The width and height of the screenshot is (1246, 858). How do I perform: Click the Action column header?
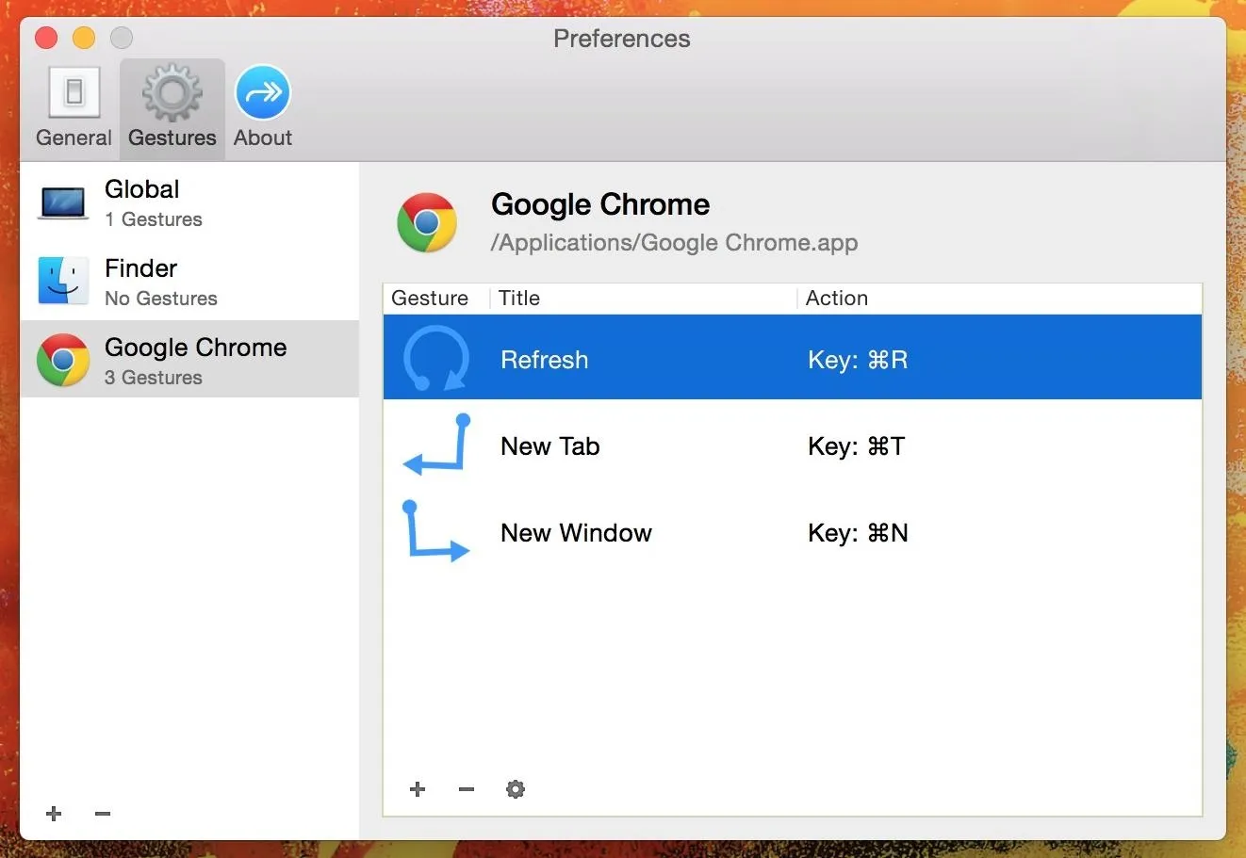(x=837, y=299)
